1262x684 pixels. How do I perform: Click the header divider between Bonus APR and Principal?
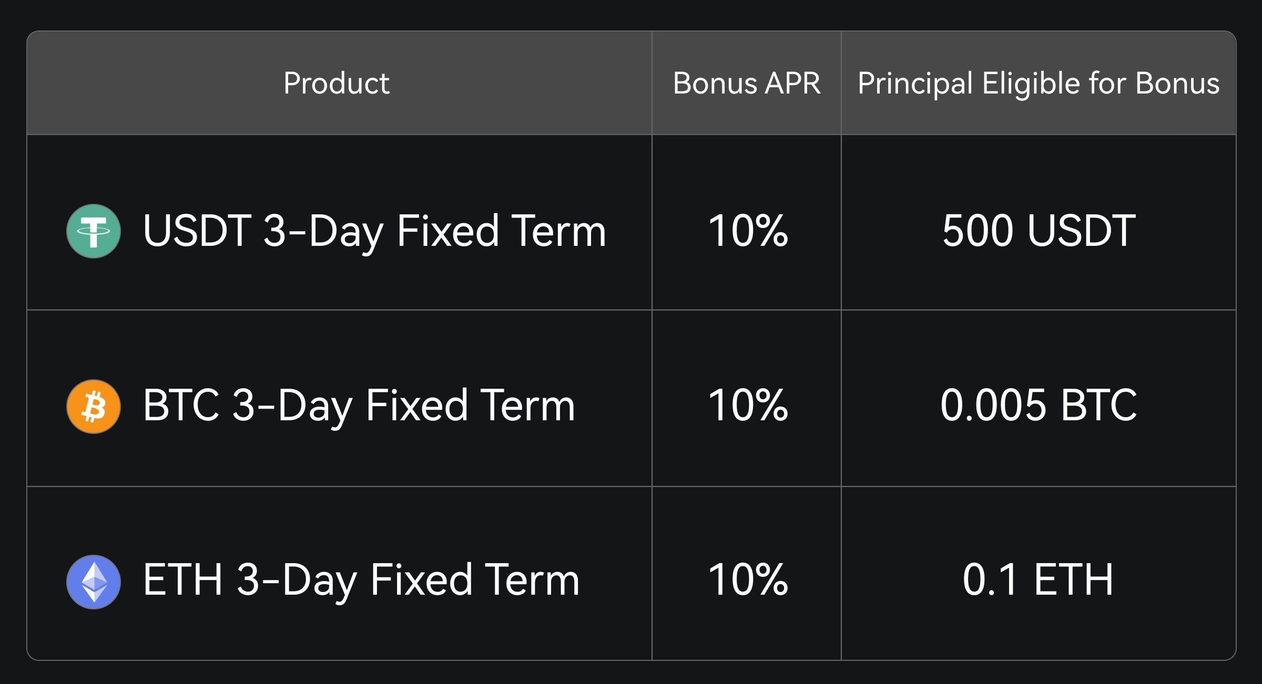coord(841,83)
